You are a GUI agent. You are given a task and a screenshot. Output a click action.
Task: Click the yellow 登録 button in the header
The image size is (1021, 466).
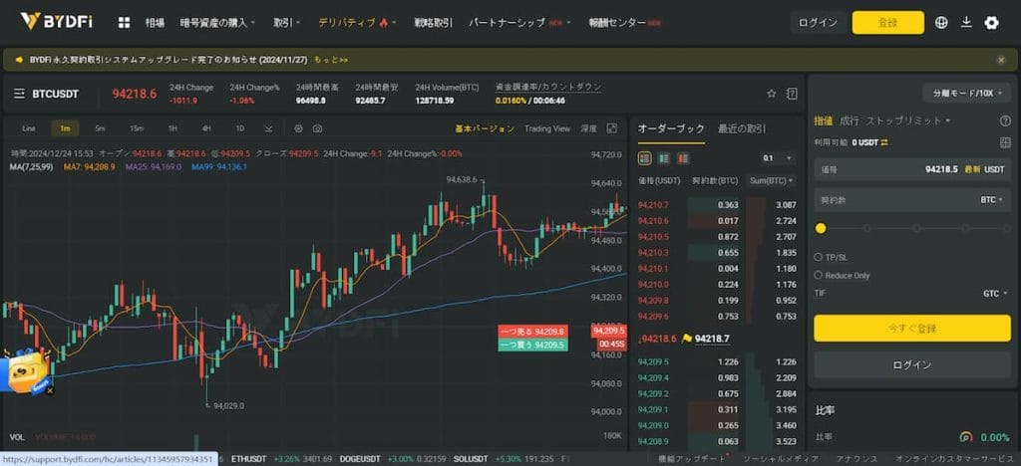click(x=887, y=23)
